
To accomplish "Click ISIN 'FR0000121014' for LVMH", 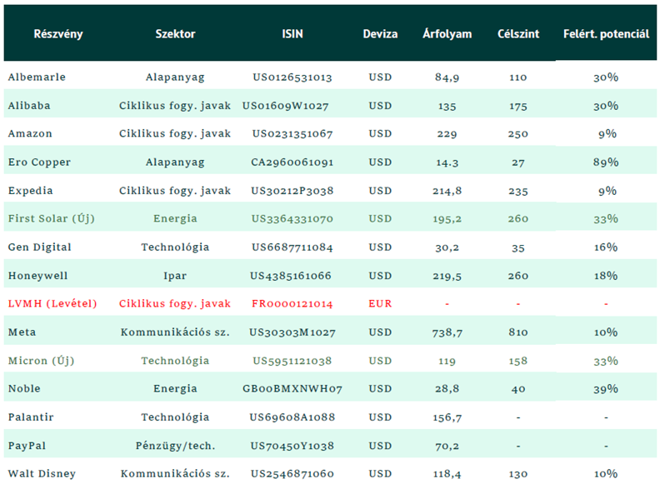I will point(292,304).
